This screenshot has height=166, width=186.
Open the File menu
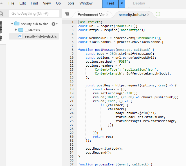pos(11,3)
